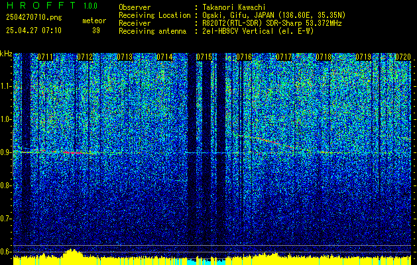The height and width of the screenshot is (265, 417).
Task: Click the sloped red trace below 0717
Action: coord(274,142)
